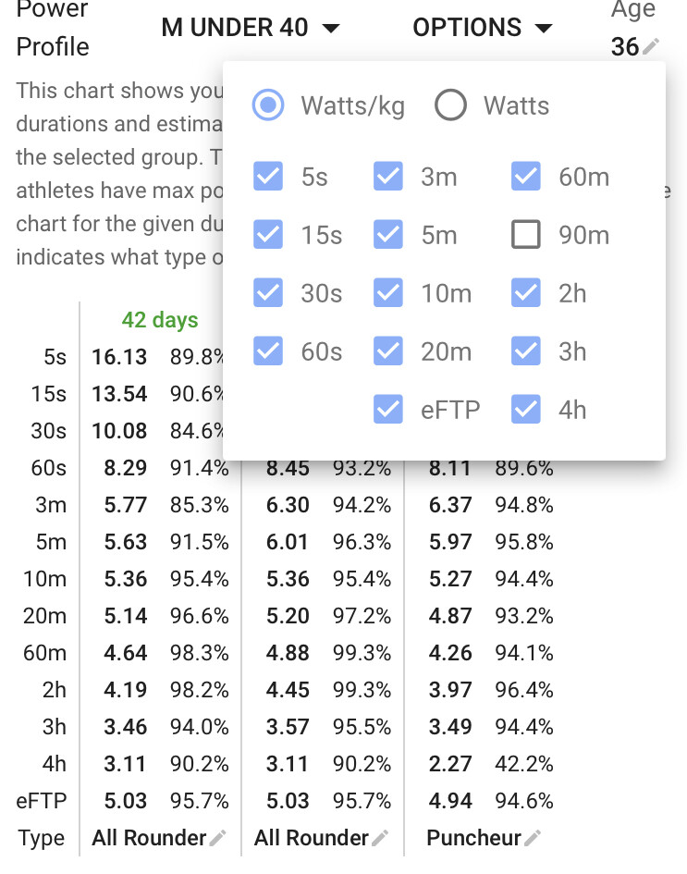Select the Puncheur type label
This screenshot has height=874, width=687.
(473, 838)
